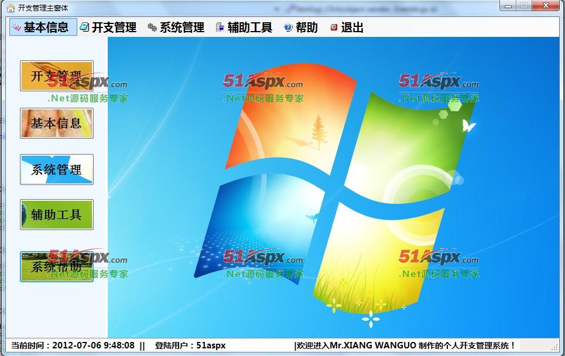Click the green 辅助工具 sidebar button

tap(57, 214)
